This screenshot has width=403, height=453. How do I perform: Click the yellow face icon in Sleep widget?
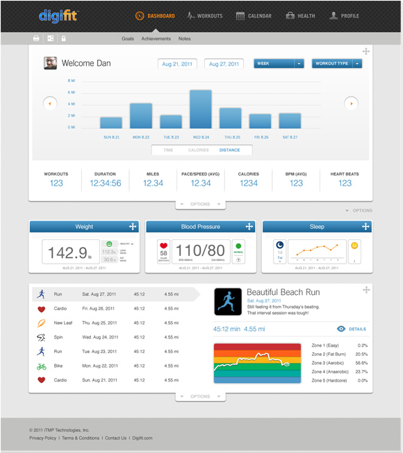click(354, 246)
